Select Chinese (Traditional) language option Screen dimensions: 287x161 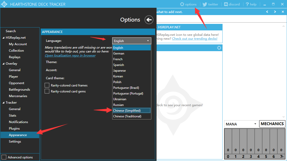pyautogui.click(x=131, y=116)
